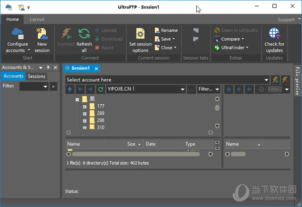Switch to the Home ribbon tab

(x=13, y=19)
